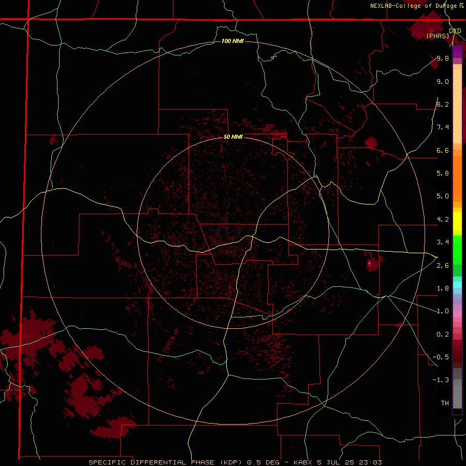466x466 pixels.
Task: Click the 9.0 value on the scale
Action: coord(443,81)
